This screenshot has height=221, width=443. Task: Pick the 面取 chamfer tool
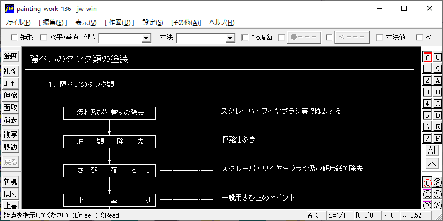(11, 108)
